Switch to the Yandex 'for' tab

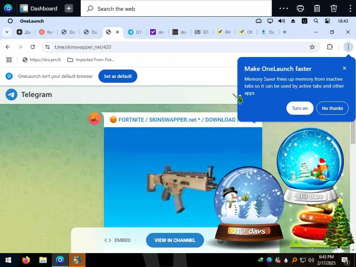(46, 32)
